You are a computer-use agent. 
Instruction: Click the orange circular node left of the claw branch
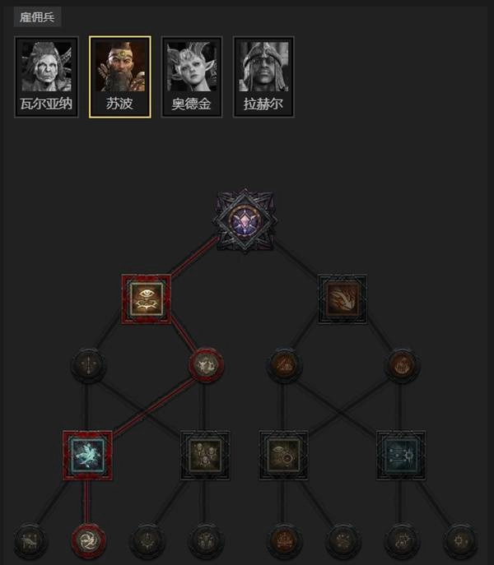pos(284,365)
